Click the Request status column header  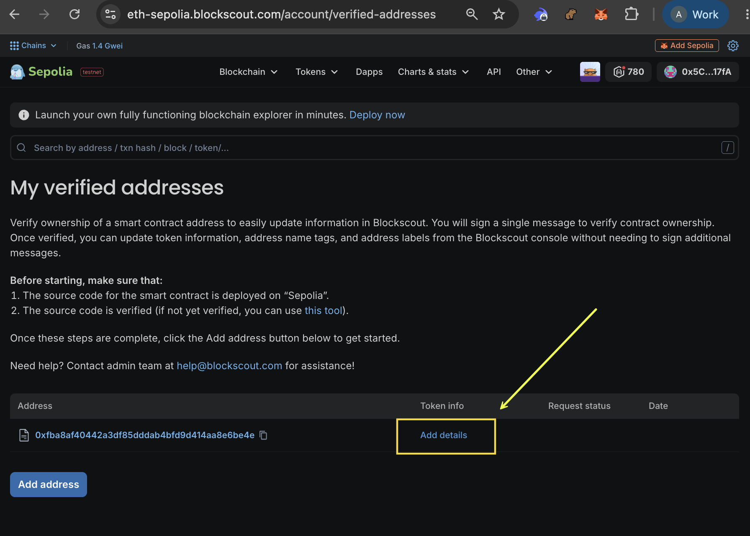[579, 406]
